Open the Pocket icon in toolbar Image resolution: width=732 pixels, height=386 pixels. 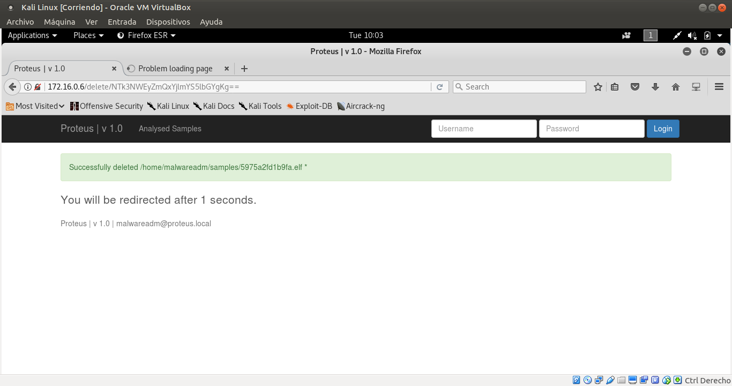pyautogui.click(x=635, y=87)
